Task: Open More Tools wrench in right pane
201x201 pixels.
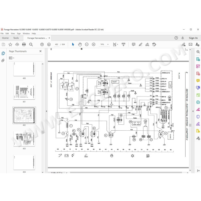Action: pyautogui.click(x=198, y=138)
